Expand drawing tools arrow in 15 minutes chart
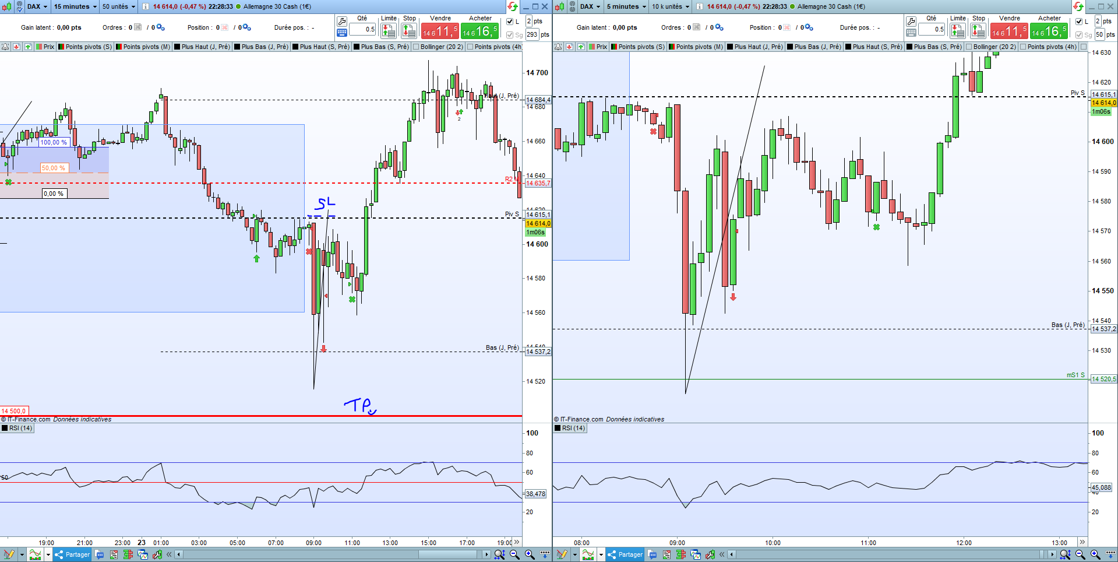 pos(22,554)
